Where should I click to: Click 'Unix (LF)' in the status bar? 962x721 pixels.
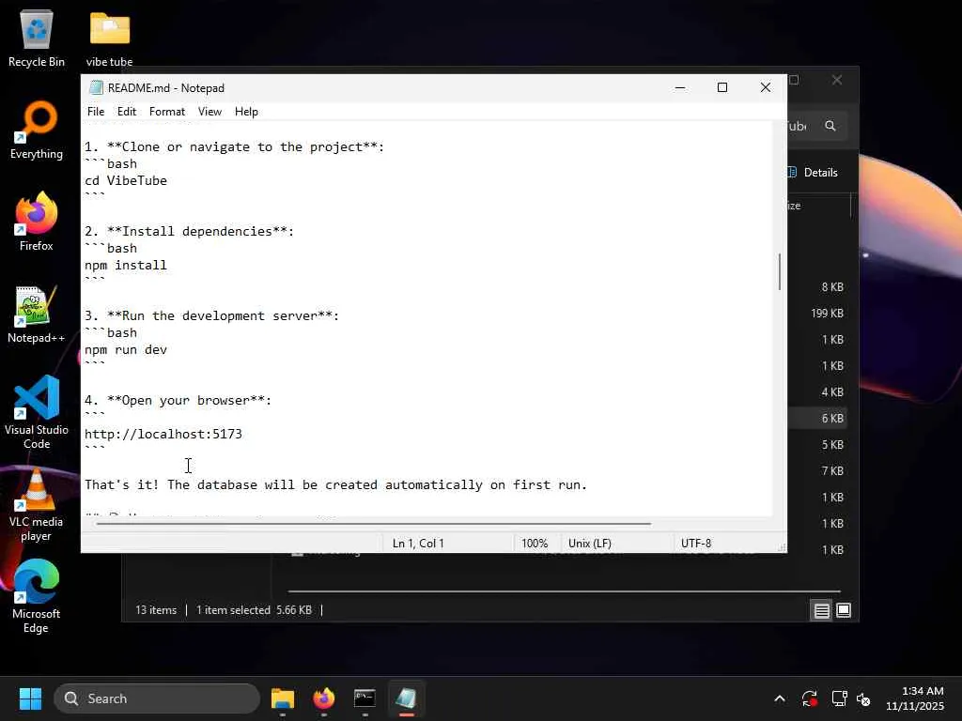pos(590,544)
